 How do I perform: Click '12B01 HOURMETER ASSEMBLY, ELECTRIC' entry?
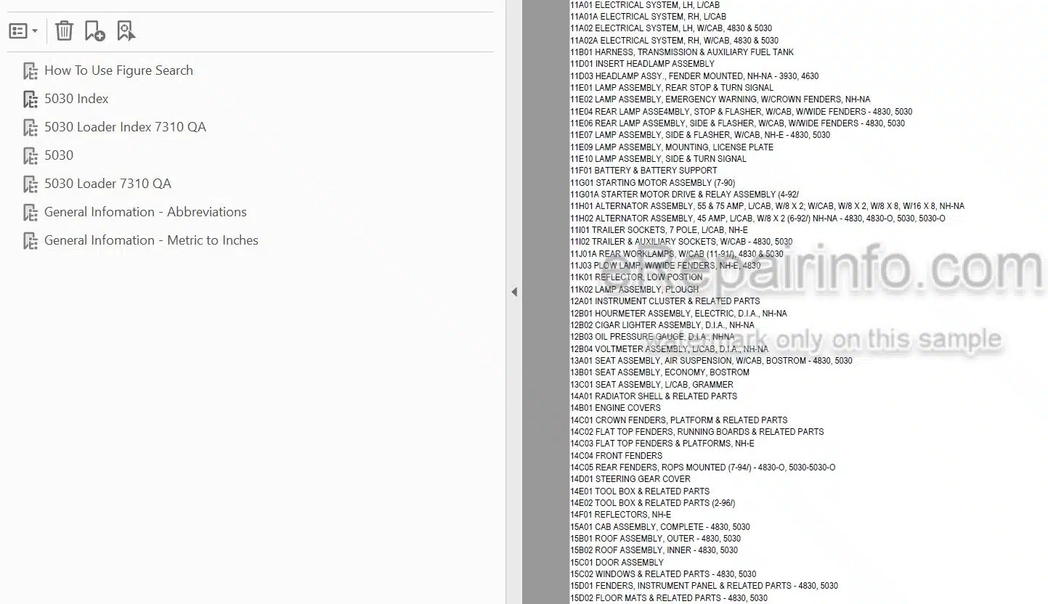678,314
